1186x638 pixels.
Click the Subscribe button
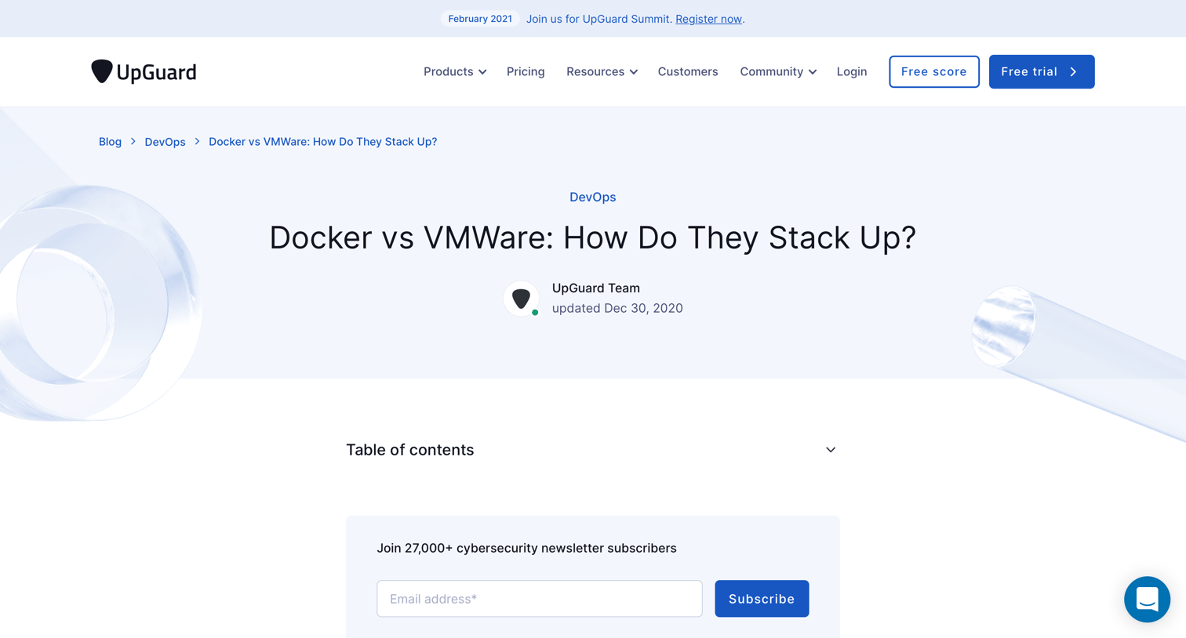tap(762, 599)
